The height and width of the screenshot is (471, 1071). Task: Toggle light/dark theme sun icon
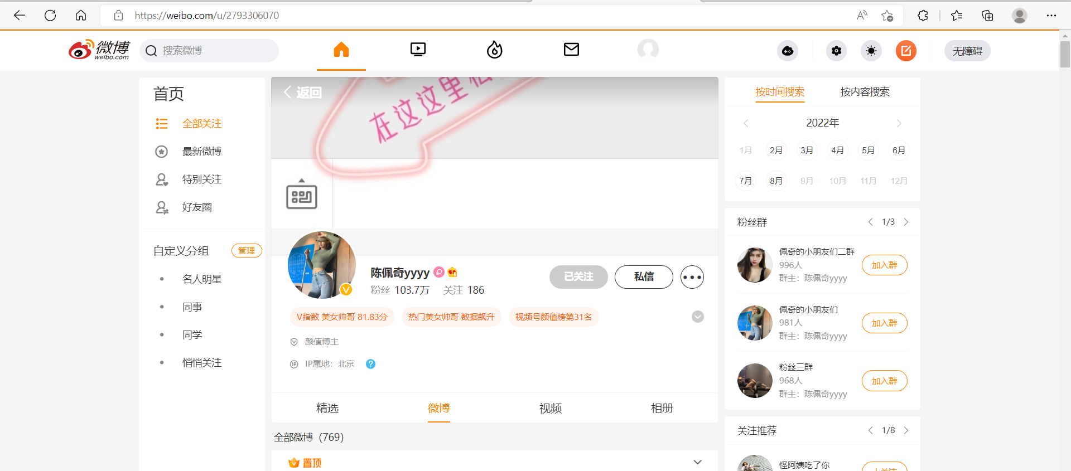point(871,51)
